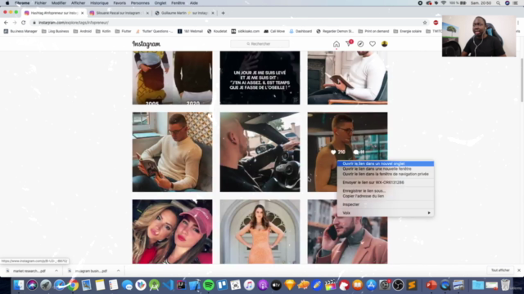
Task: Open Apple TV in the Dock
Action: pyautogui.click(x=276, y=285)
